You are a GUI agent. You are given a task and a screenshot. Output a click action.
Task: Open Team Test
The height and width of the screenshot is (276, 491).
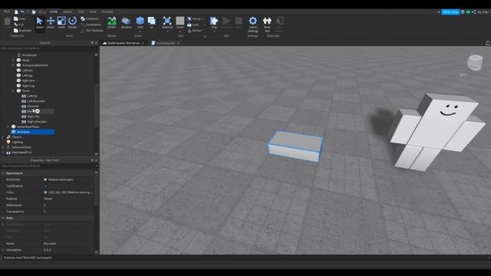pyautogui.click(x=267, y=24)
